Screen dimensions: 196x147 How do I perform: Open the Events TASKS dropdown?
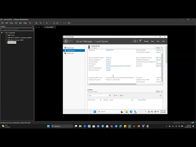coord(159,92)
